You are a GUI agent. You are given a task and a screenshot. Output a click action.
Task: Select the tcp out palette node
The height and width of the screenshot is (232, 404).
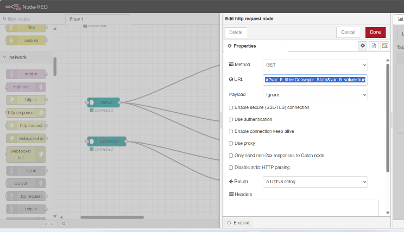pyautogui.click(x=26, y=183)
